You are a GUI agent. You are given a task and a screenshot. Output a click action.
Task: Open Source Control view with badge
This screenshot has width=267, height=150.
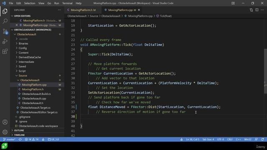[5, 32]
